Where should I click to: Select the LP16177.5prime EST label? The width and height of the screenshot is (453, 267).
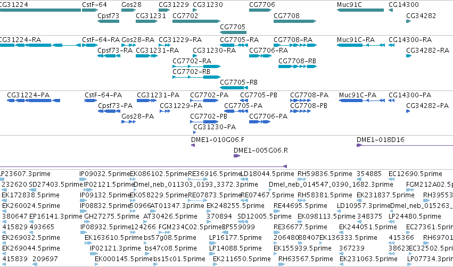235,238
